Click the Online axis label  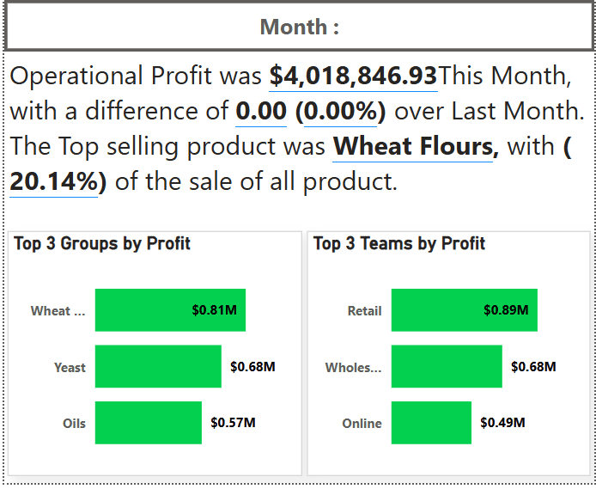tap(362, 424)
